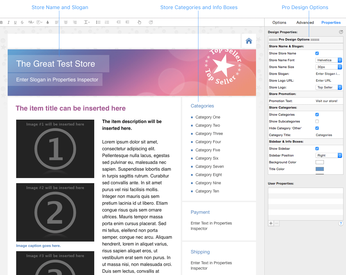The width and height of the screenshot is (346, 275).
Task: Click the help question mark button
Action: pos(341,223)
